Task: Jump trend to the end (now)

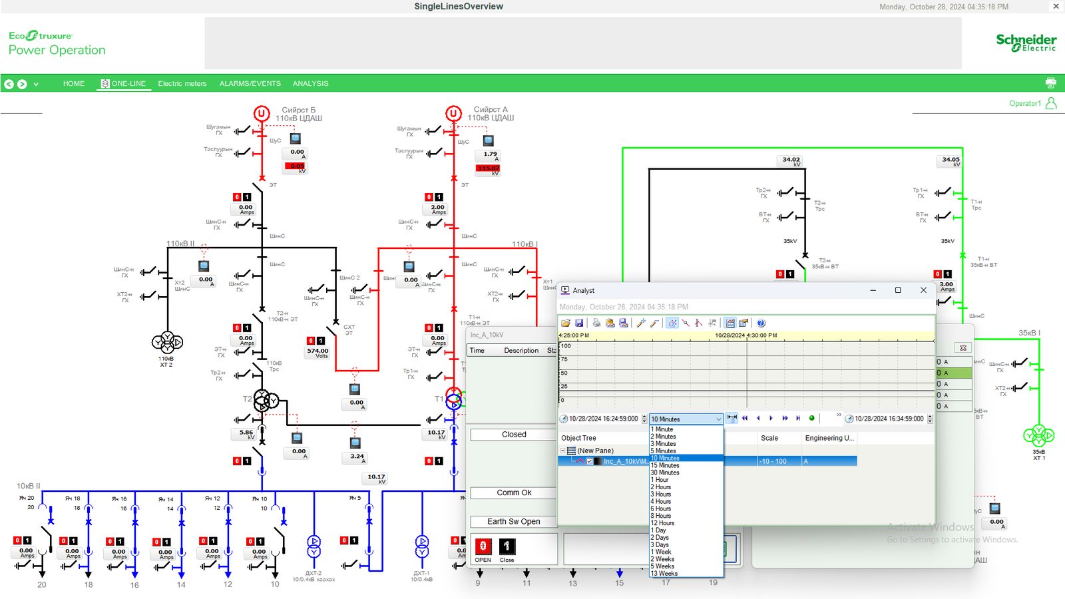Action: tap(798, 419)
